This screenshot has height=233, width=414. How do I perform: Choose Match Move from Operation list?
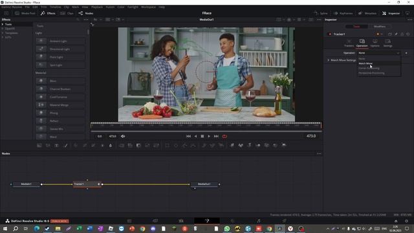(x=379, y=63)
